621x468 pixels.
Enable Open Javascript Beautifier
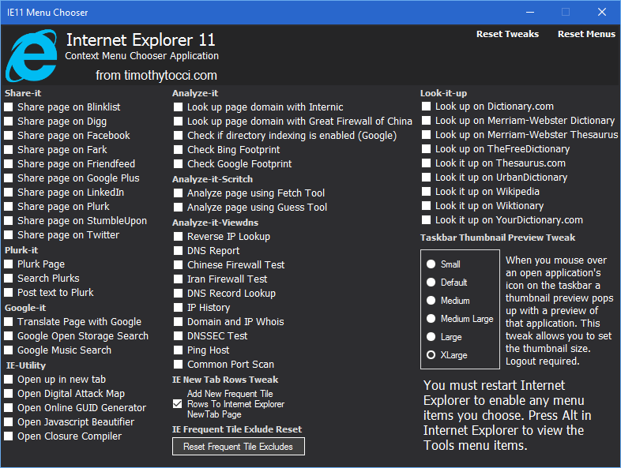pos(9,422)
